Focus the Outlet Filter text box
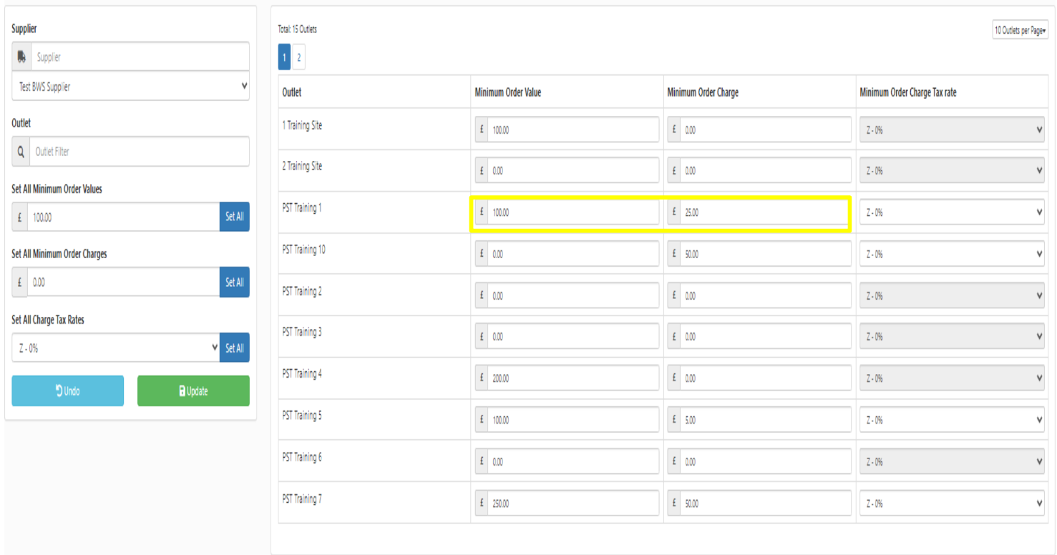 (139, 152)
